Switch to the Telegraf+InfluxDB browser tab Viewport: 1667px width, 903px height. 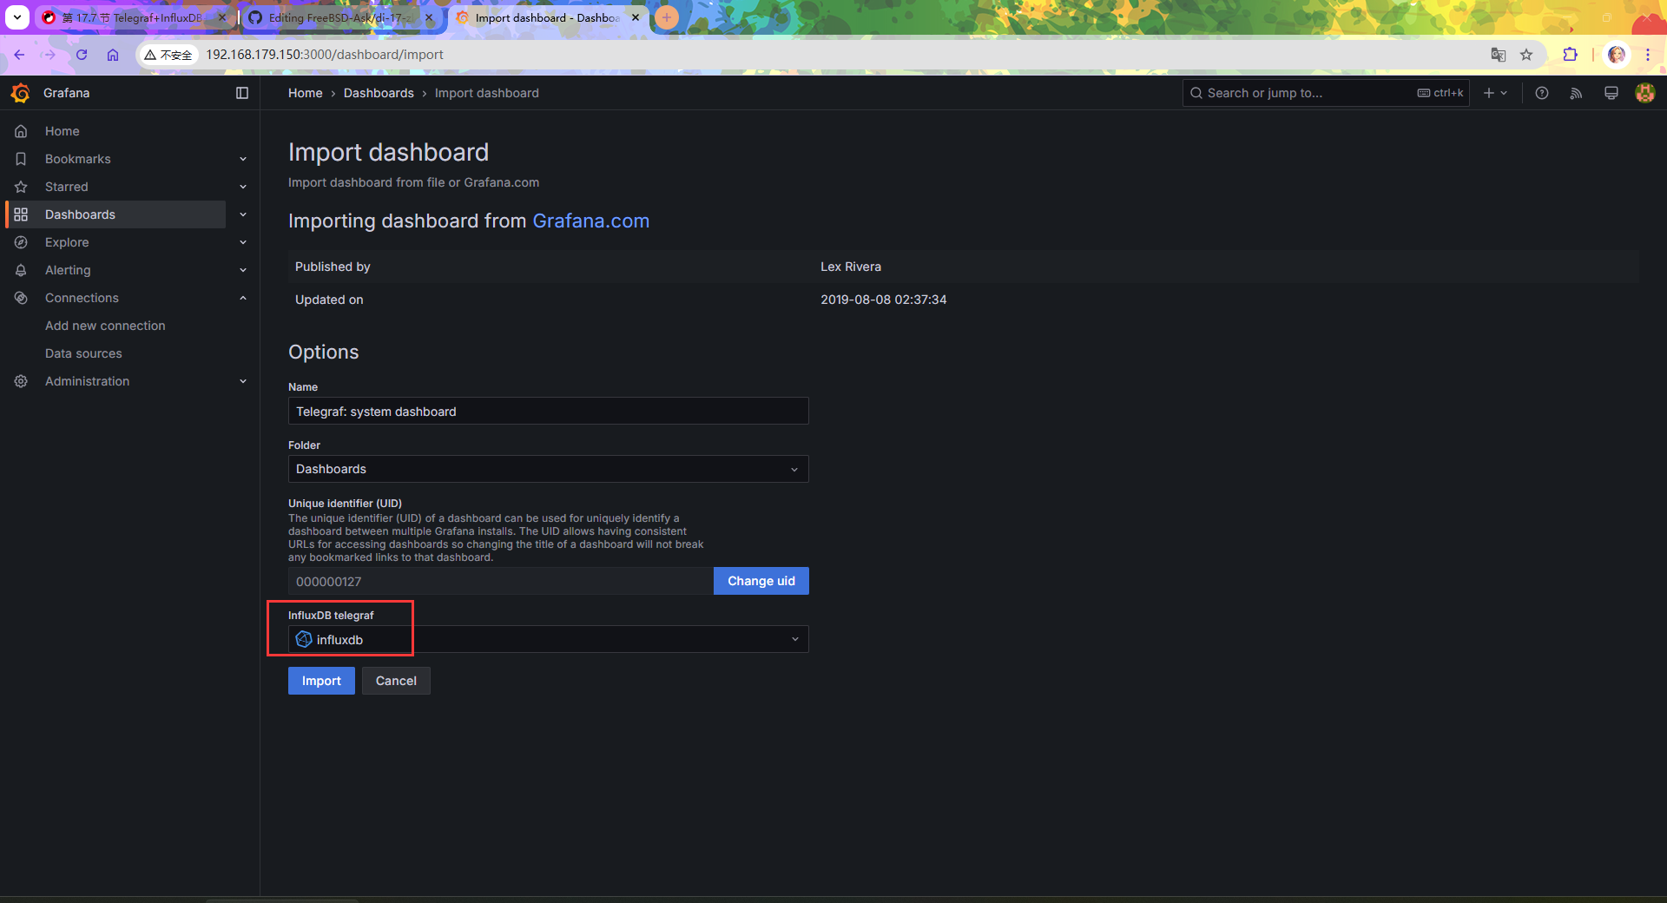(x=130, y=17)
